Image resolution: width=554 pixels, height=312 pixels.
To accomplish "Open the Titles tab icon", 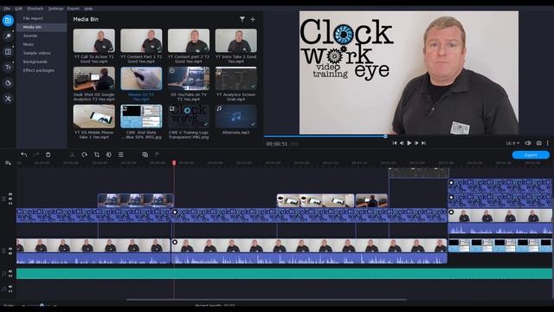I will pyautogui.click(x=8, y=68).
